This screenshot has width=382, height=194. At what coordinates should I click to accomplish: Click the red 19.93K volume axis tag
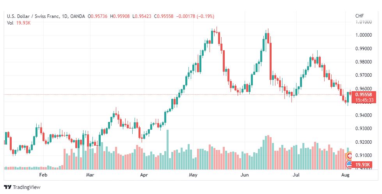coord(363,166)
